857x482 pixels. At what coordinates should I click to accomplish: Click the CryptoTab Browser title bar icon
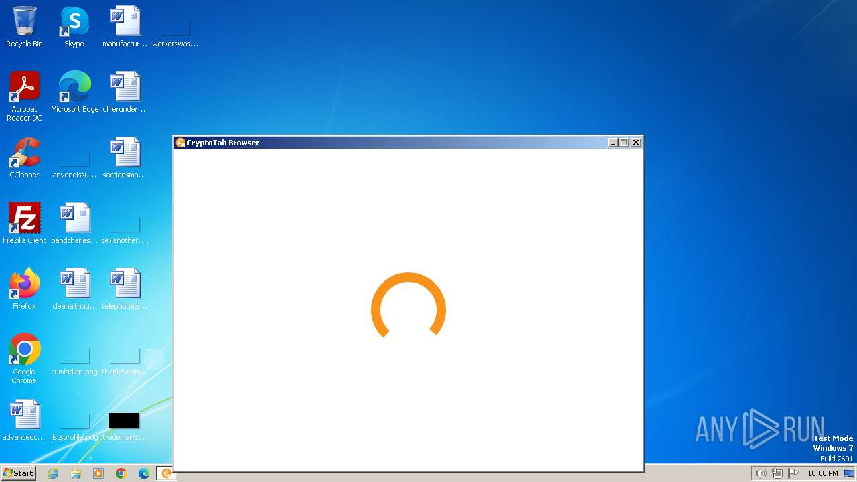tap(180, 143)
